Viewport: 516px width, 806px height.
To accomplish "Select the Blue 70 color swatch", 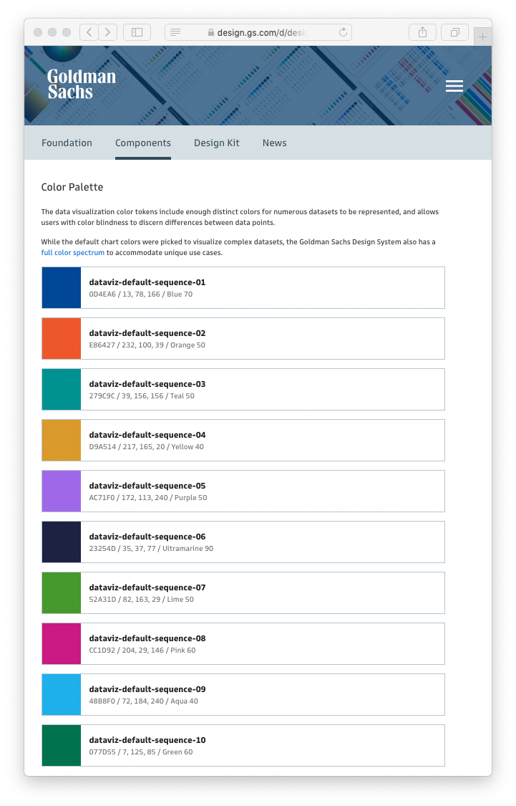I will [62, 287].
